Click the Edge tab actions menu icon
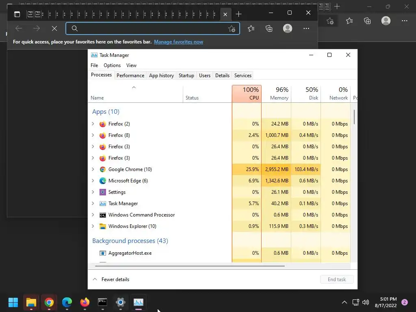416x312 pixels. 17,14
